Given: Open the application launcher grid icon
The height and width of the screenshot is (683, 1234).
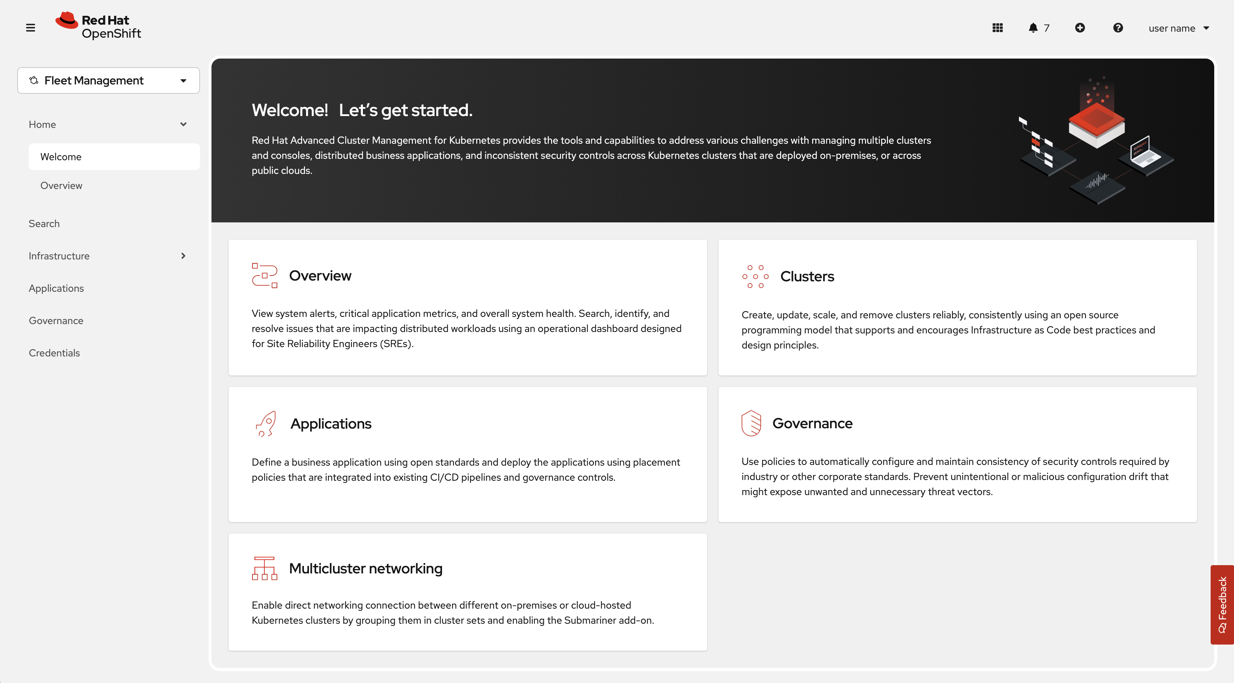Looking at the screenshot, I should click(x=997, y=28).
